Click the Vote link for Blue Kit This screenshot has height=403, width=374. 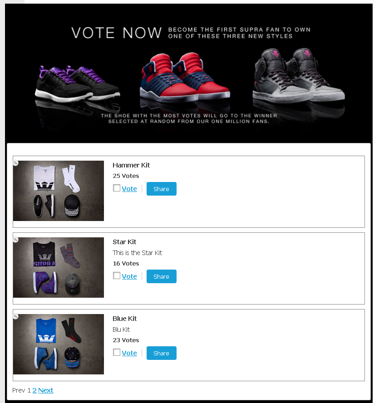[x=129, y=353]
